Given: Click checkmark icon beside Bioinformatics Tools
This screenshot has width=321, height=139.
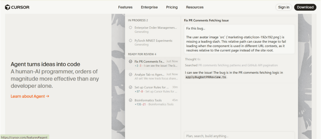Looking at the screenshot, I should point(130,100).
